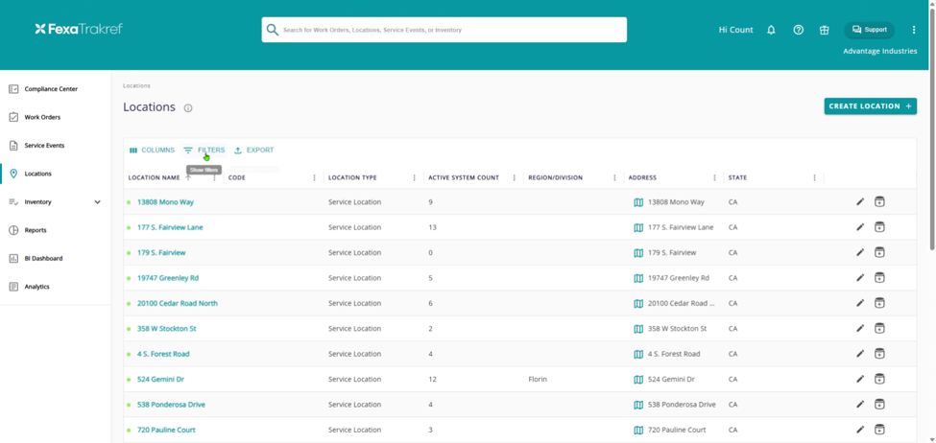
Task: Edit the 720 Pauline Court location
Action: 860,430
